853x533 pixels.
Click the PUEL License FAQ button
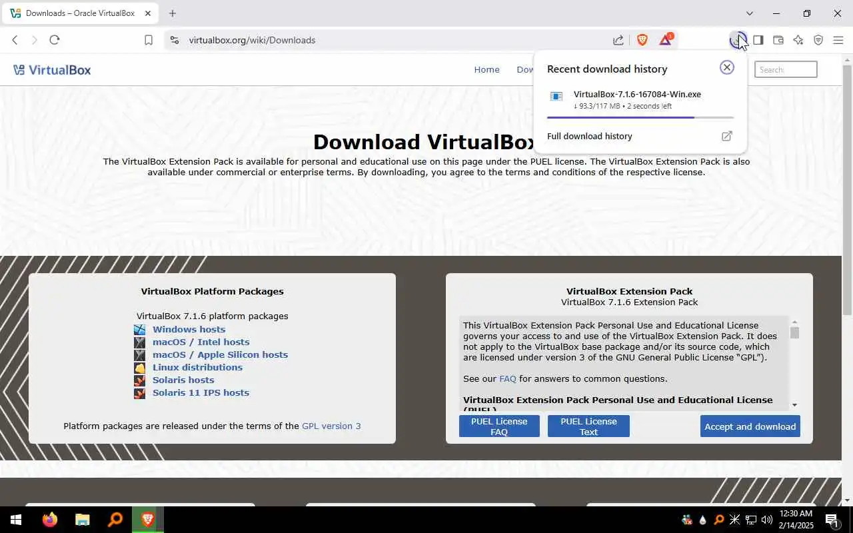click(499, 426)
